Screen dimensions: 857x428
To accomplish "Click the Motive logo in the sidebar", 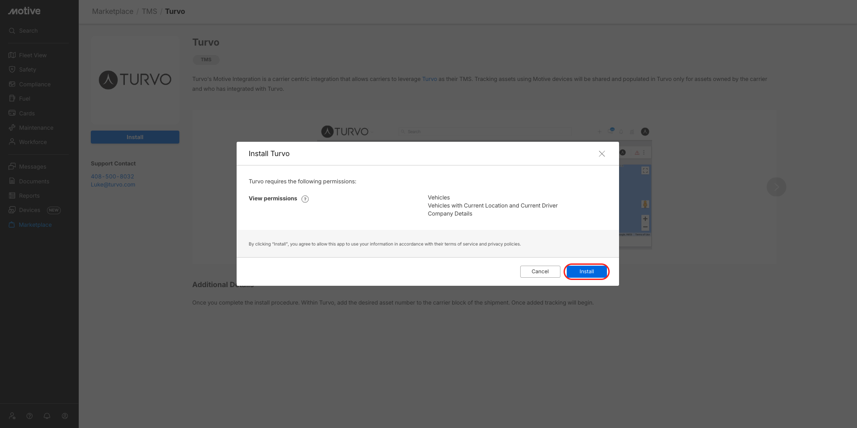I will click(24, 11).
